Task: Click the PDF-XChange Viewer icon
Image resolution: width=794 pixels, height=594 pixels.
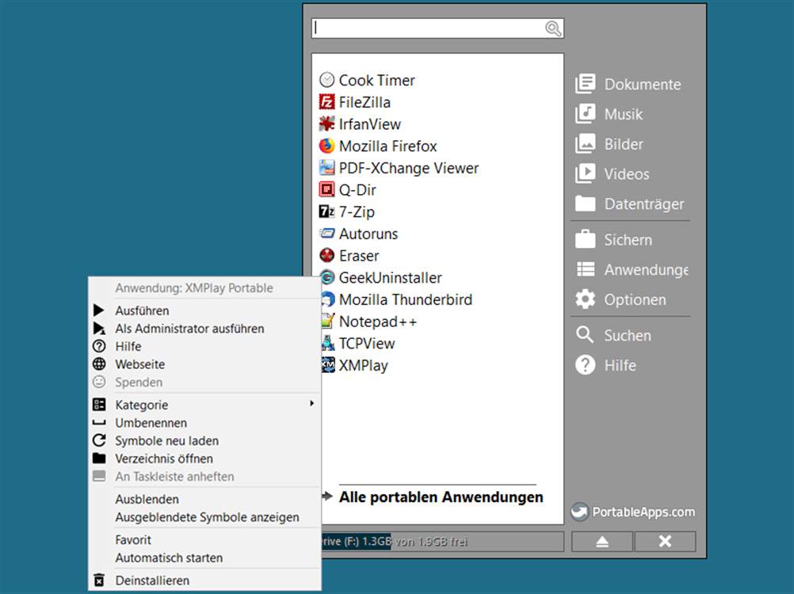Action: (x=327, y=167)
